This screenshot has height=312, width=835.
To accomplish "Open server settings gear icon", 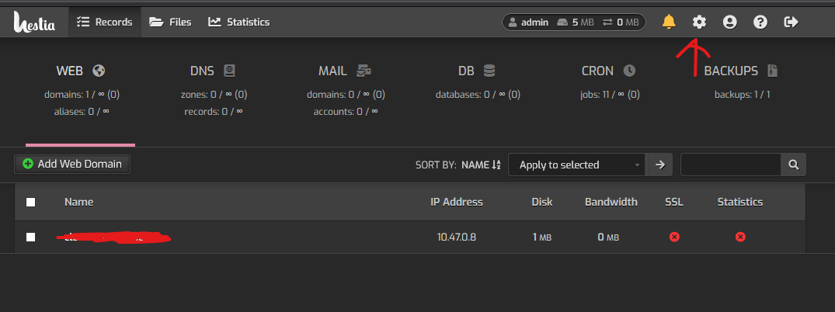I will coord(699,22).
